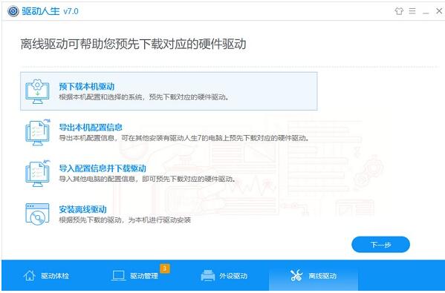Click the house icon for 驱动体检
The image size is (445, 293).
click(30, 275)
